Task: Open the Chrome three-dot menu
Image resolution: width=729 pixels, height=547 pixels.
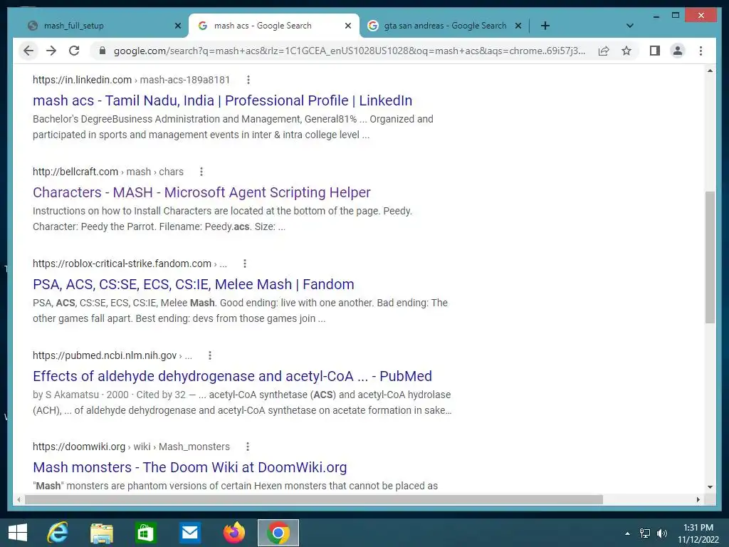Action: (701, 51)
